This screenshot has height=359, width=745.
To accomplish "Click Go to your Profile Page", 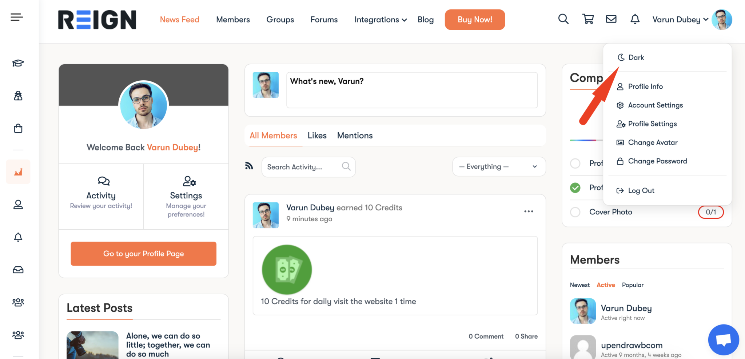I will [x=143, y=254].
